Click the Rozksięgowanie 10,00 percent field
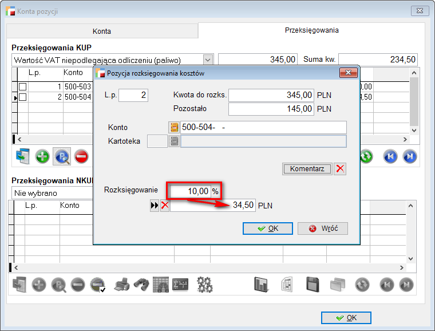 (x=191, y=192)
